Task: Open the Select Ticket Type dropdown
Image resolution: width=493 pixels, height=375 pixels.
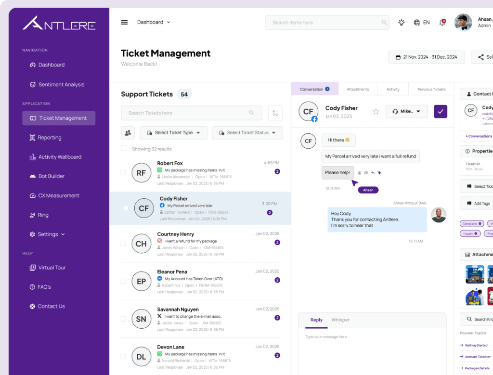Action: click(x=173, y=133)
